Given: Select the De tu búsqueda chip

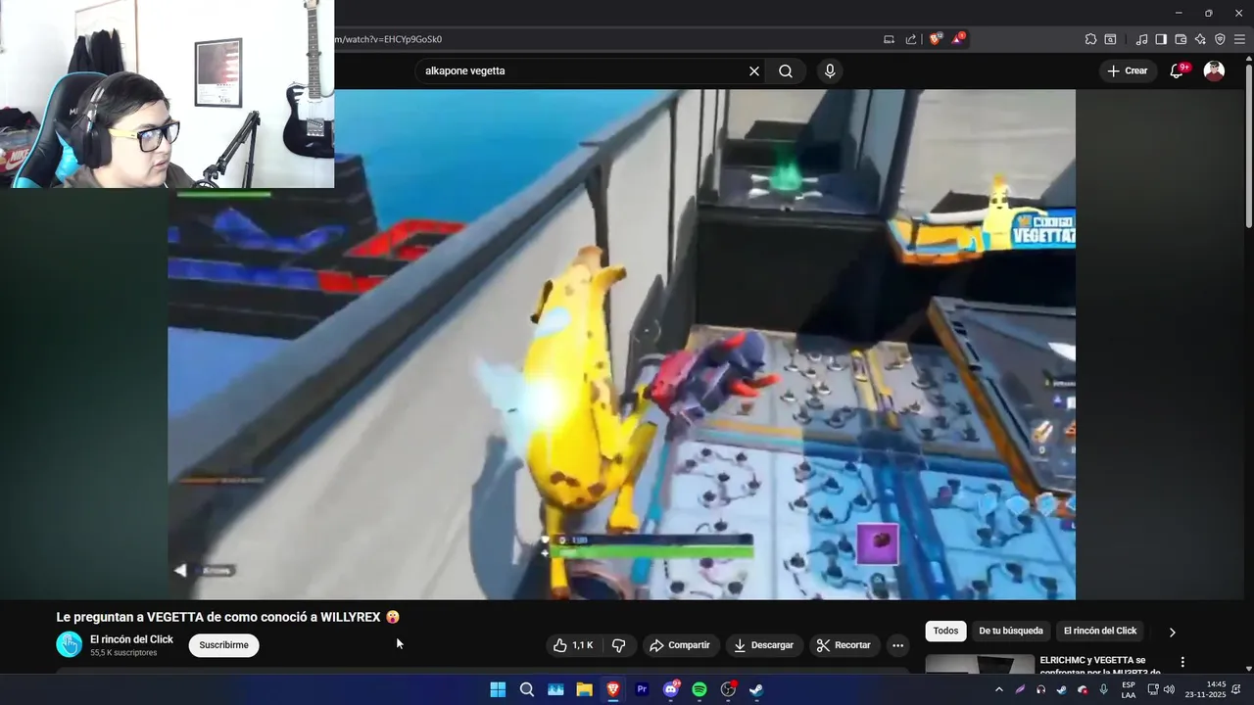Looking at the screenshot, I should (x=1010, y=631).
